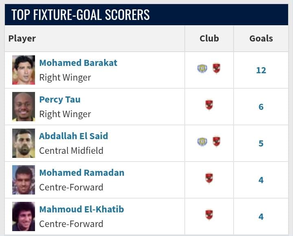Click the Goals column header
This screenshot has height=236, width=293.
point(261,39)
